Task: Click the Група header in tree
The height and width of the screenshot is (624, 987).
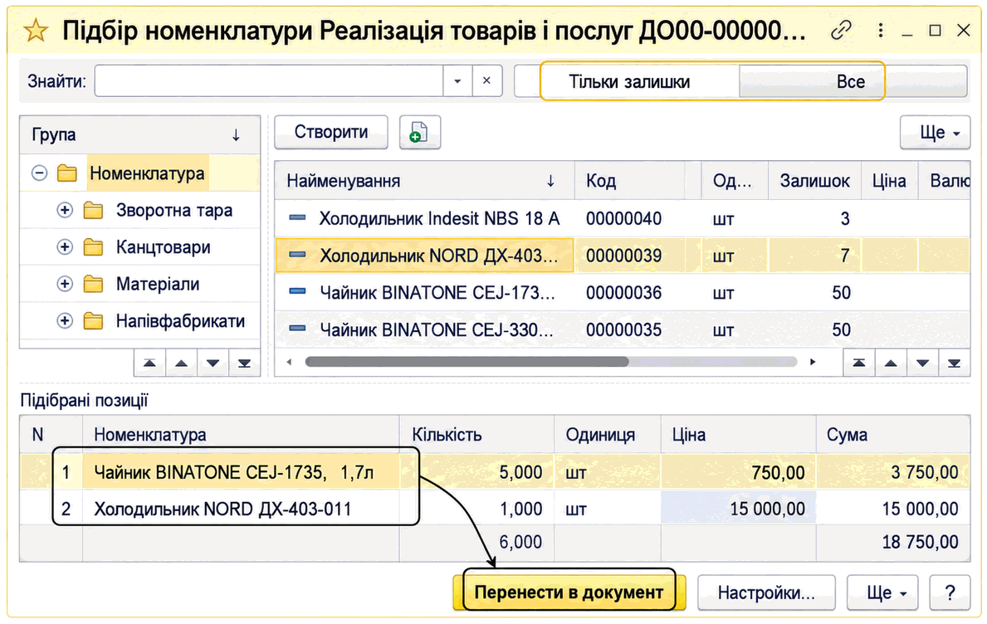Action: 139,134
